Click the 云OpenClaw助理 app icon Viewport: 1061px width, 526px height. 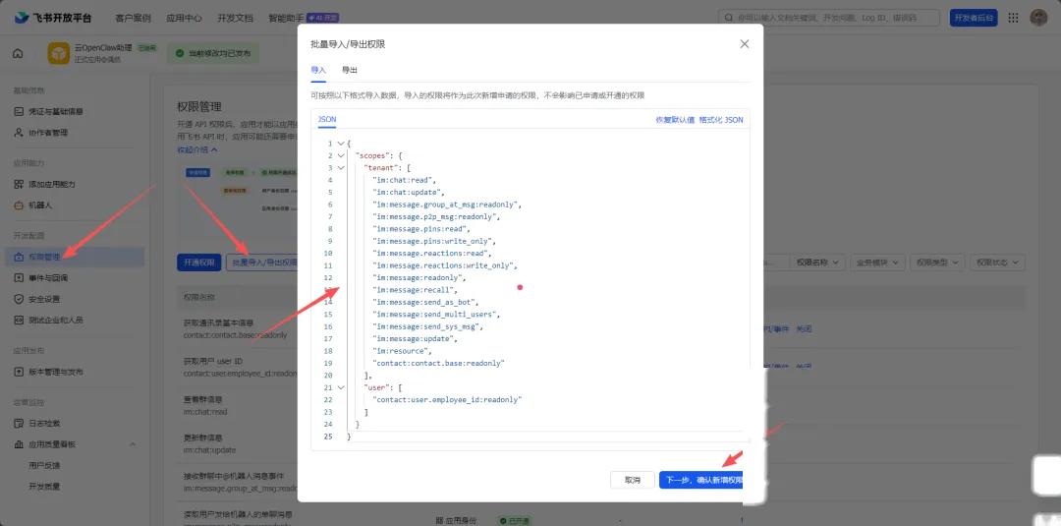pos(59,53)
